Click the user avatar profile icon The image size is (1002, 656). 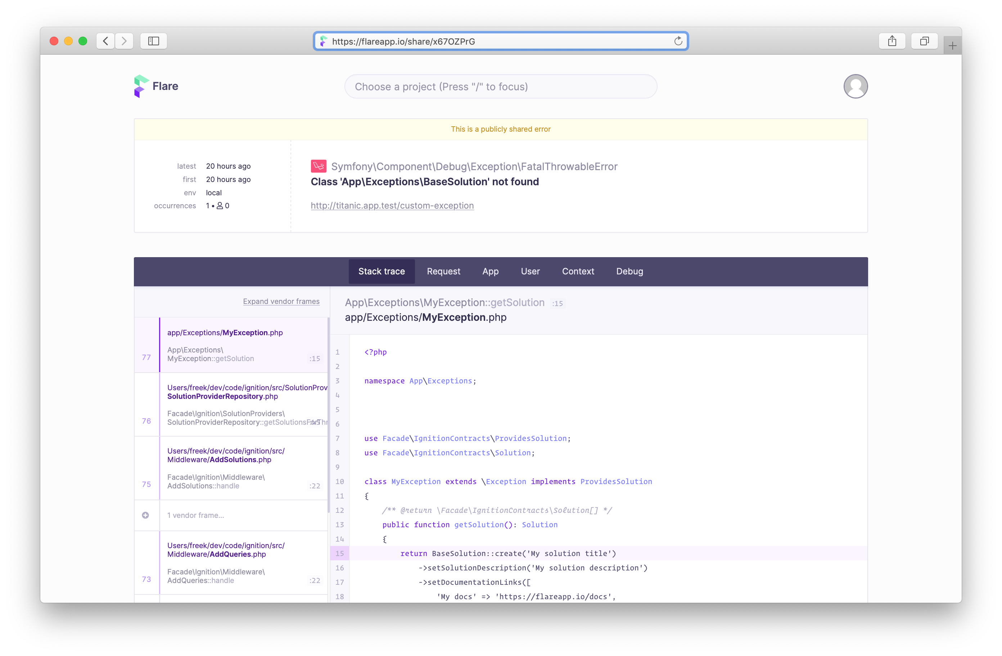coord(856,86)
